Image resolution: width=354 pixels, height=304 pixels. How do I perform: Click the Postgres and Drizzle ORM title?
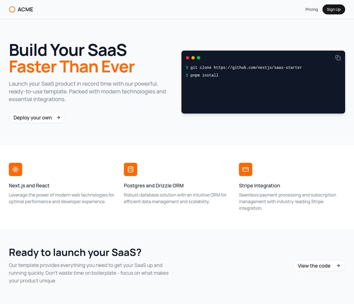click(x=154, y=186)
